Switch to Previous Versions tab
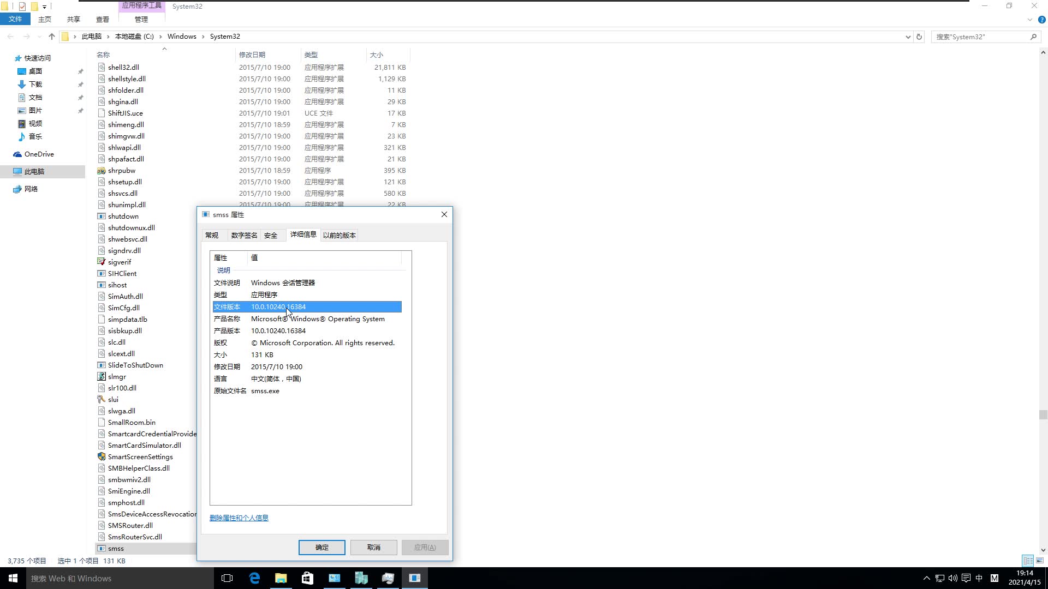The image size is (1048, 589). (340, 236)
